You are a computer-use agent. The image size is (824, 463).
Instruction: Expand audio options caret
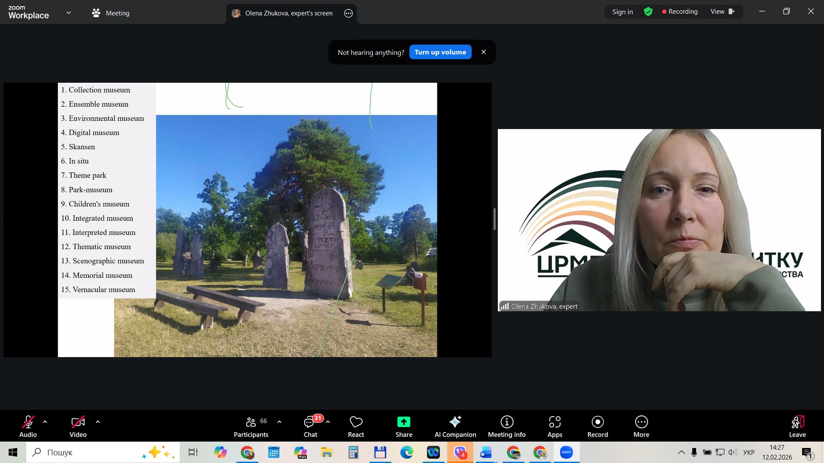[x=45, y=422]
